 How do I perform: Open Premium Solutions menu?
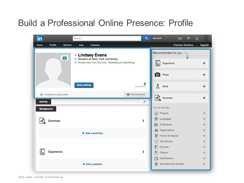[x=183, y=45]
